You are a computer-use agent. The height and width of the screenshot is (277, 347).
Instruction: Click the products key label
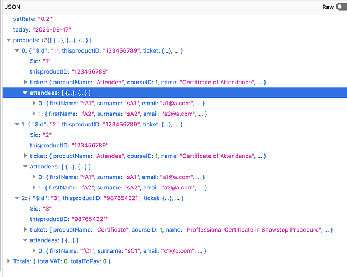[x=25, y=40]
